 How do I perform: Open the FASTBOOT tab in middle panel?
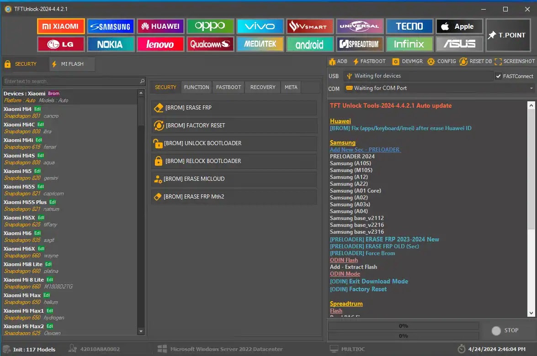click(229, 87)
